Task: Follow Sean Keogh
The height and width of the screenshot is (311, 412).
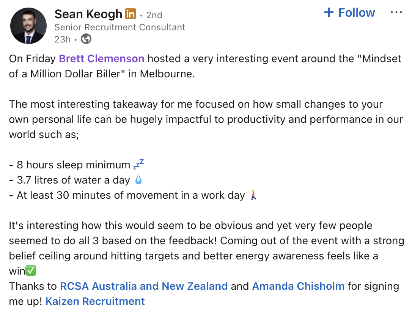Action: click(350, 13)
